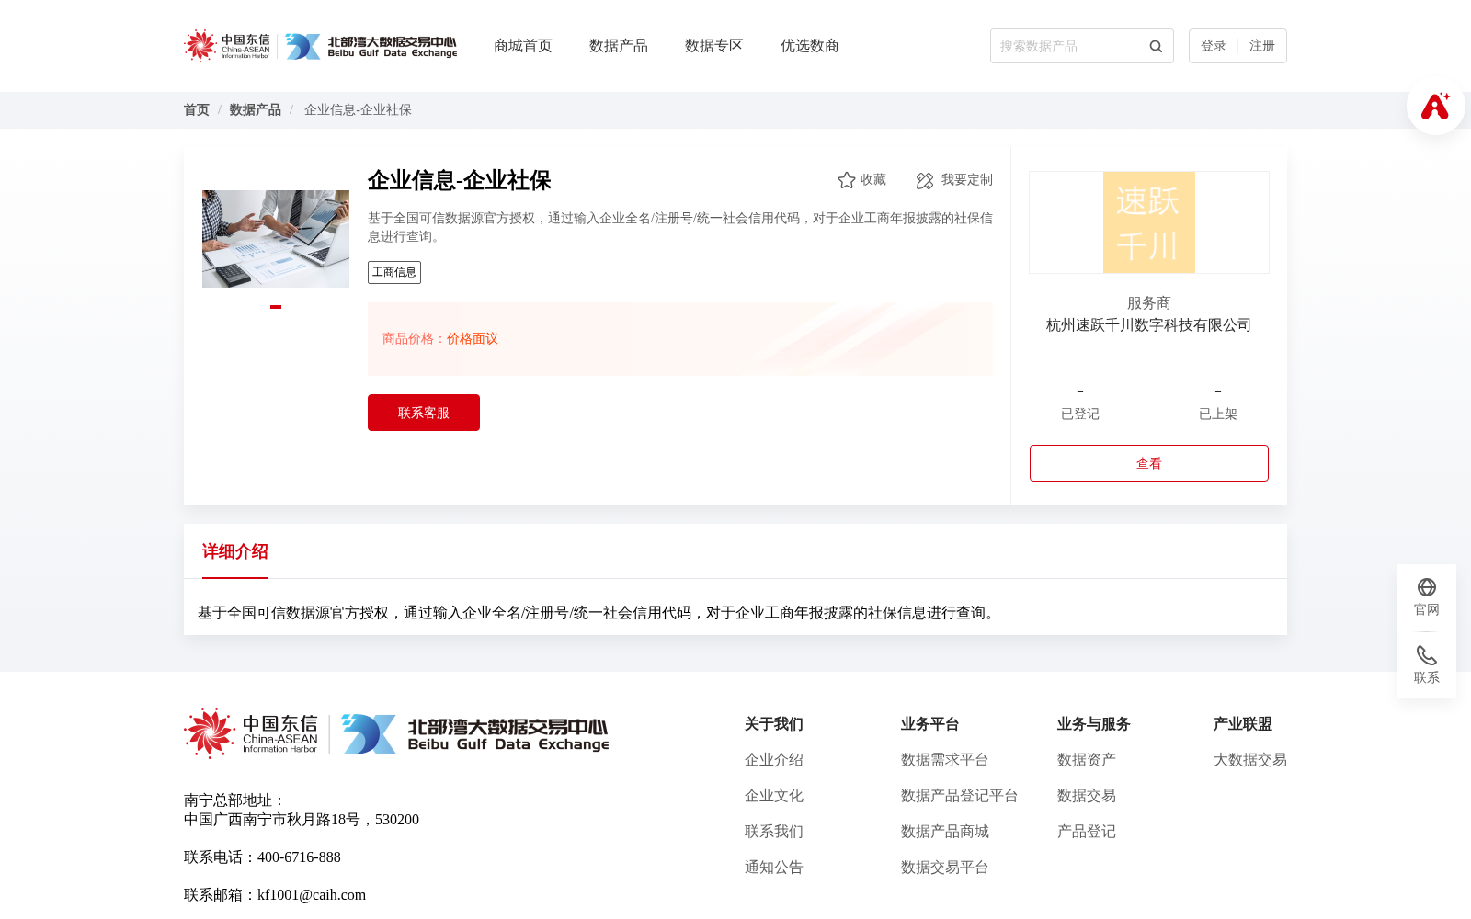Open footer link 数据交易
The image size is (1471, 919).
(x=1087, y=796)
